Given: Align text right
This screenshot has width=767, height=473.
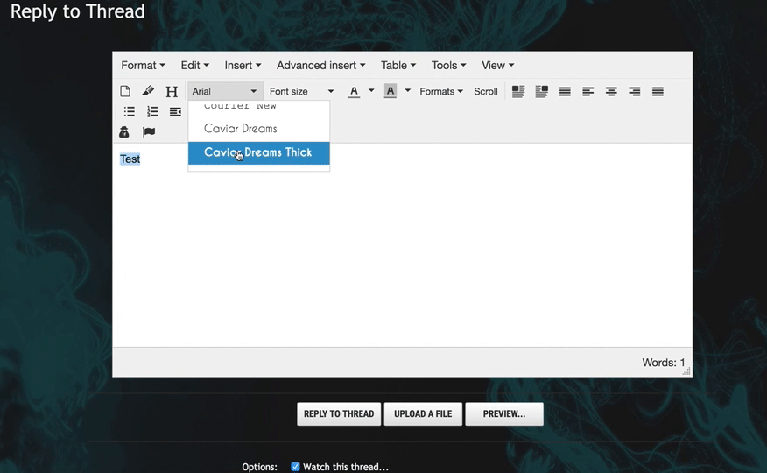Looking at the screenshot, I should coord(635,91).
